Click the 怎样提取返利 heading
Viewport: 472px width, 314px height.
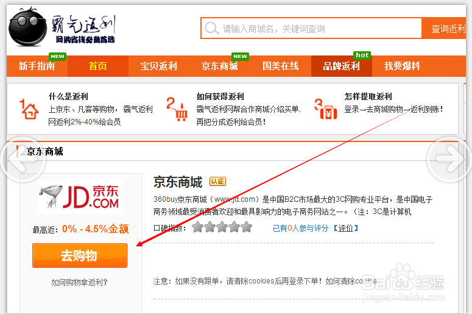pos(368,96)
